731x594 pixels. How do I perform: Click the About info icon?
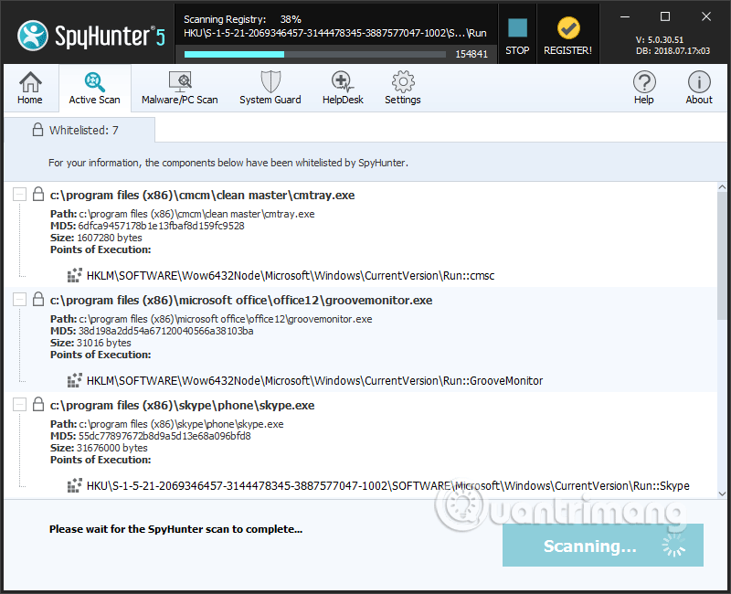pyautogui.click(x=699, y=80)
